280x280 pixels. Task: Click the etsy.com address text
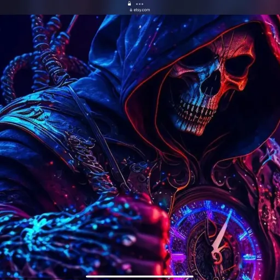(142, 10)
